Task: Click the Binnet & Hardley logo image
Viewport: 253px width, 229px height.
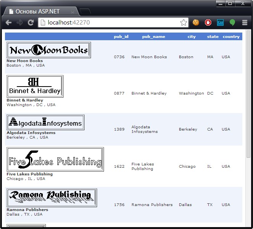Action: coord(35,87)
